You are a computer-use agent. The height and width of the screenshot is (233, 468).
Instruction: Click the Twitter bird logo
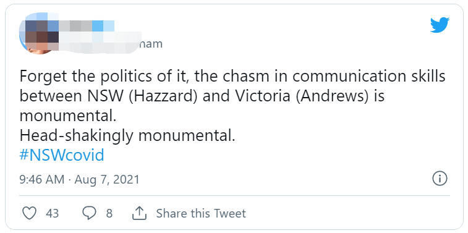click(440, 25)
